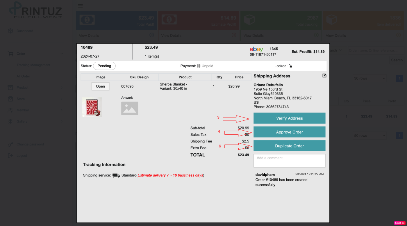
Task: Open the 30 rows dropdown
Action: click(x=370, y=78)
